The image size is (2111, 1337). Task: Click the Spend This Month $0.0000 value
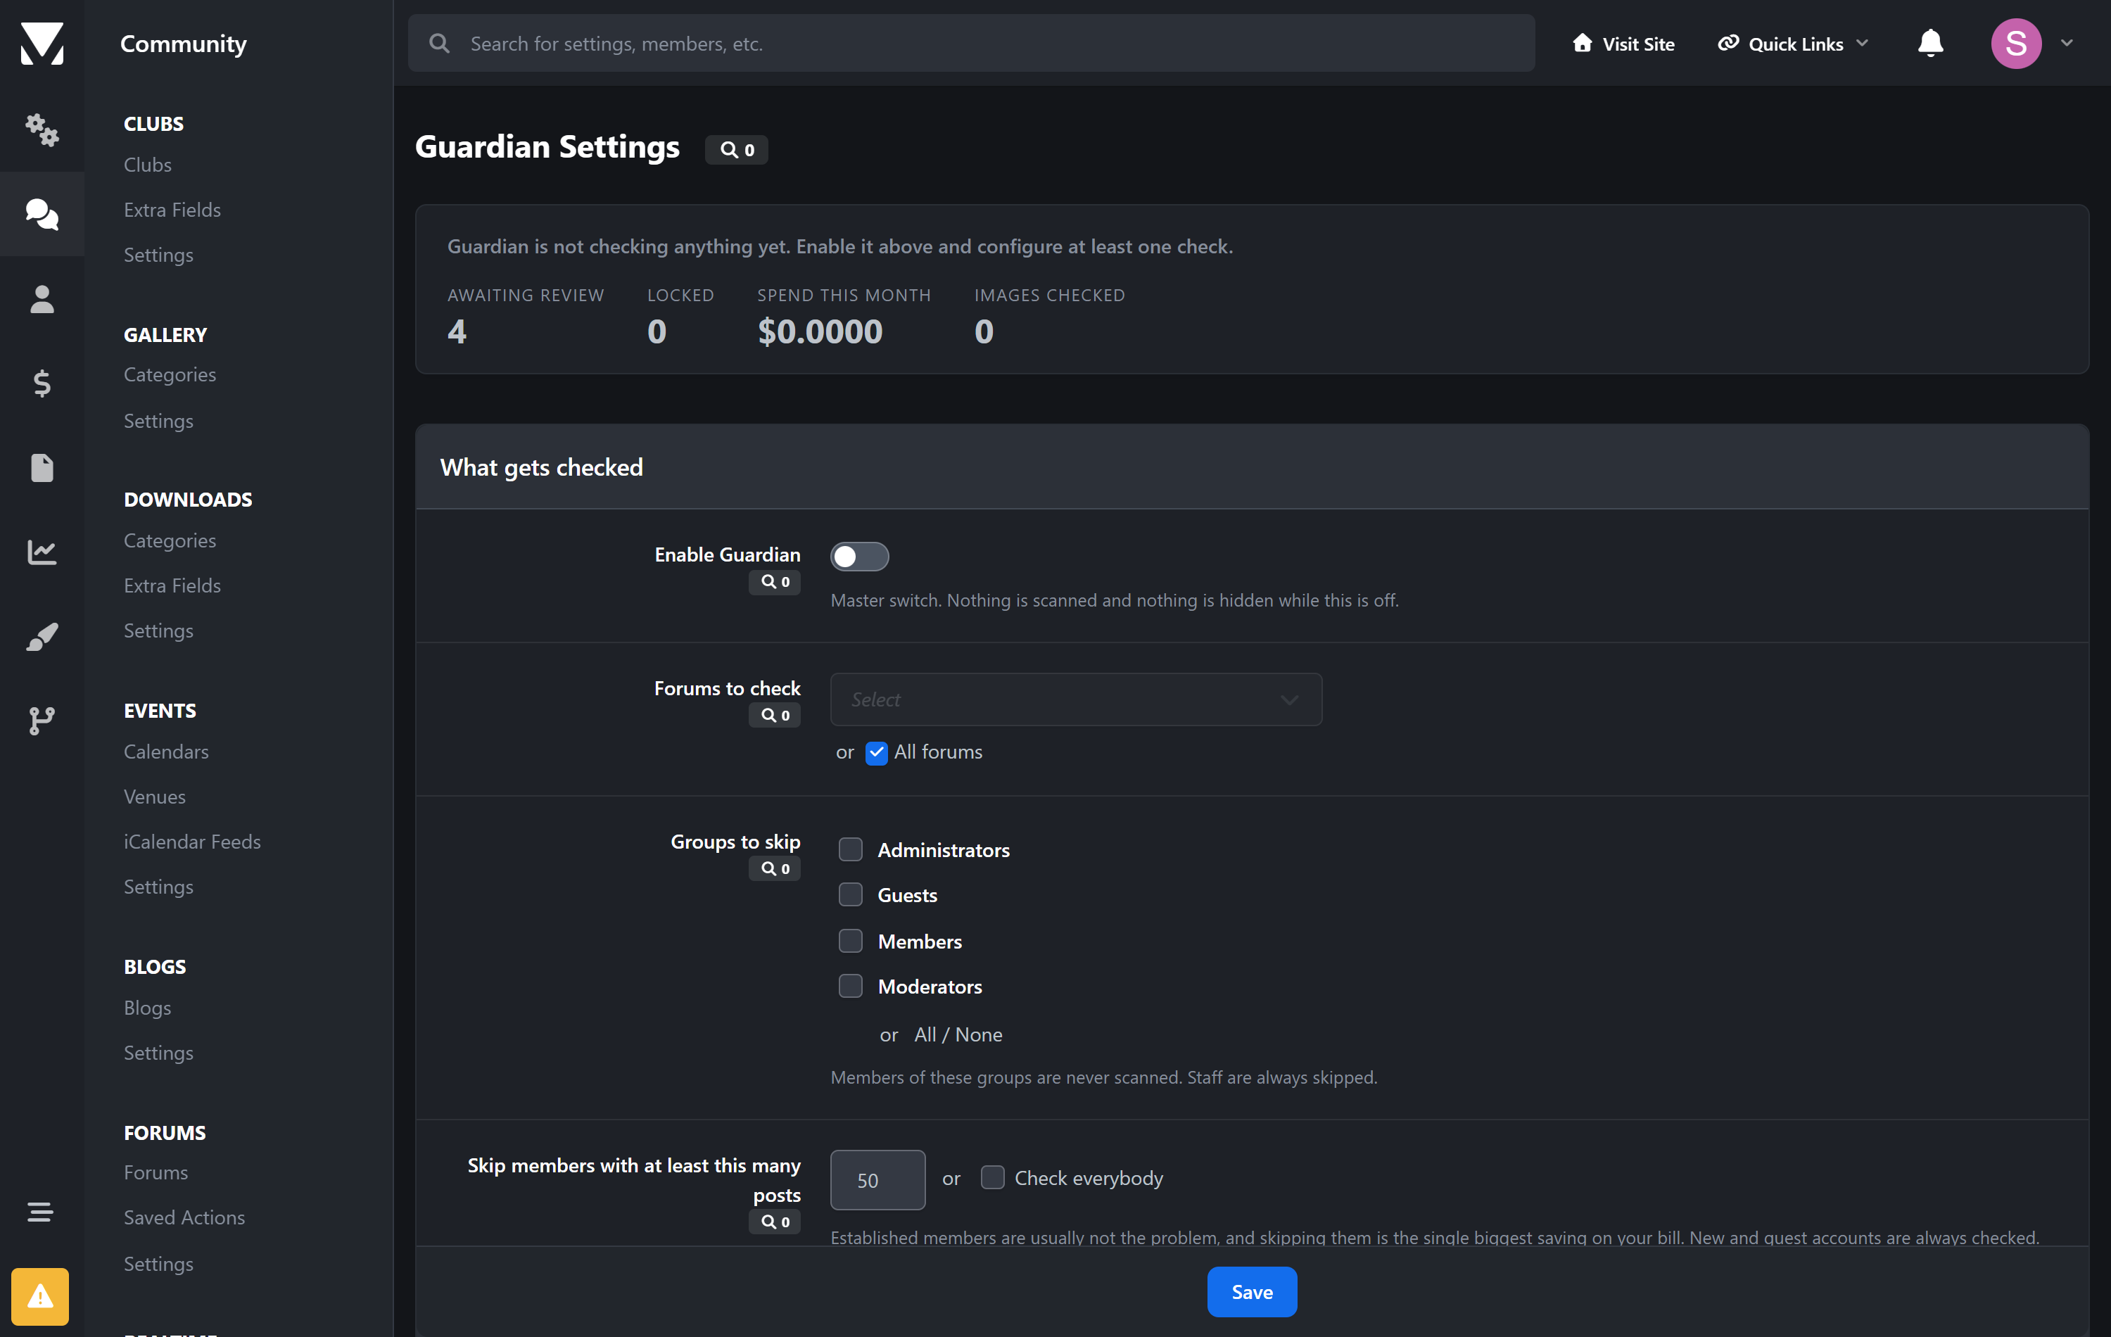coord(820,331)
